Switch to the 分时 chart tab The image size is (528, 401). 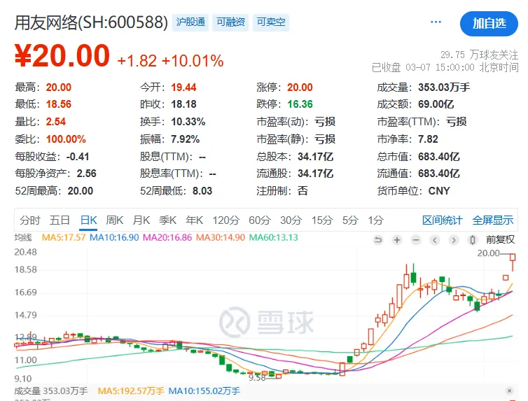point(30,220)
